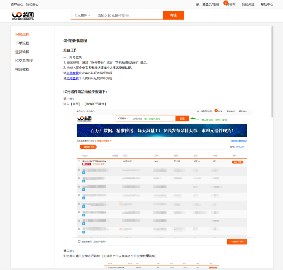Click the 芯团 logo in the header
This screenshot has width=283, height=270.
pos(23,16)
